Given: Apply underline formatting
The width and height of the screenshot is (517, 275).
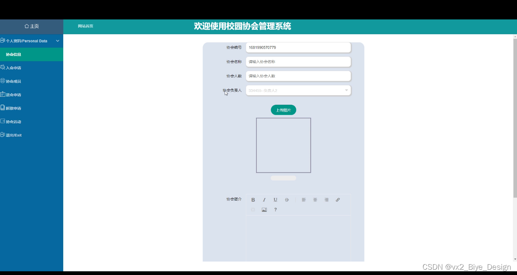Looking at the screenshot, I should [x=275, y=200].
